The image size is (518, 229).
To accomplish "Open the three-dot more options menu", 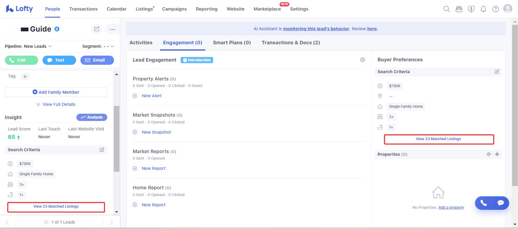I will pyautogui.click(x=113, y=29).
